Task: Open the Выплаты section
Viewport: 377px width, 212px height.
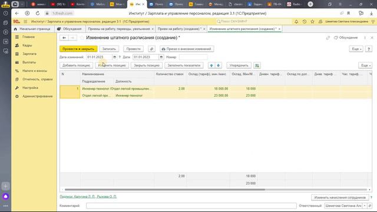Action: (29, 62)
